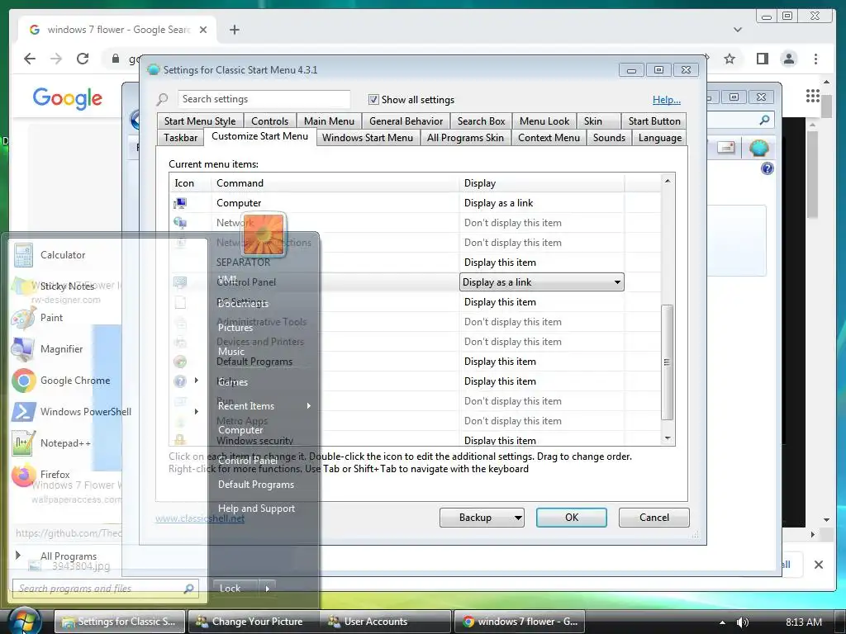The image size is (846, 634).
Task: Open the Change Your Picture taskbar button
Action: click(254, 622)
